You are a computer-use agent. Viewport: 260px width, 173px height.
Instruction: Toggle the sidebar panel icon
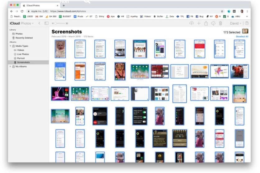click(46, 23)
